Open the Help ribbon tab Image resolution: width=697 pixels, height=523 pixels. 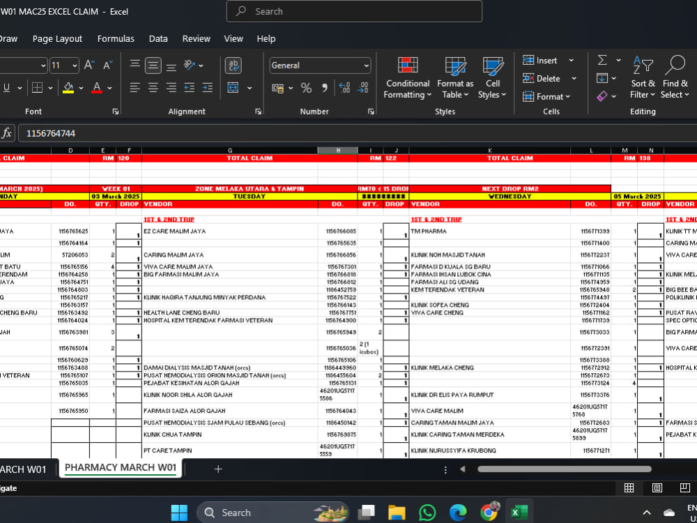[x=266, y=38]
